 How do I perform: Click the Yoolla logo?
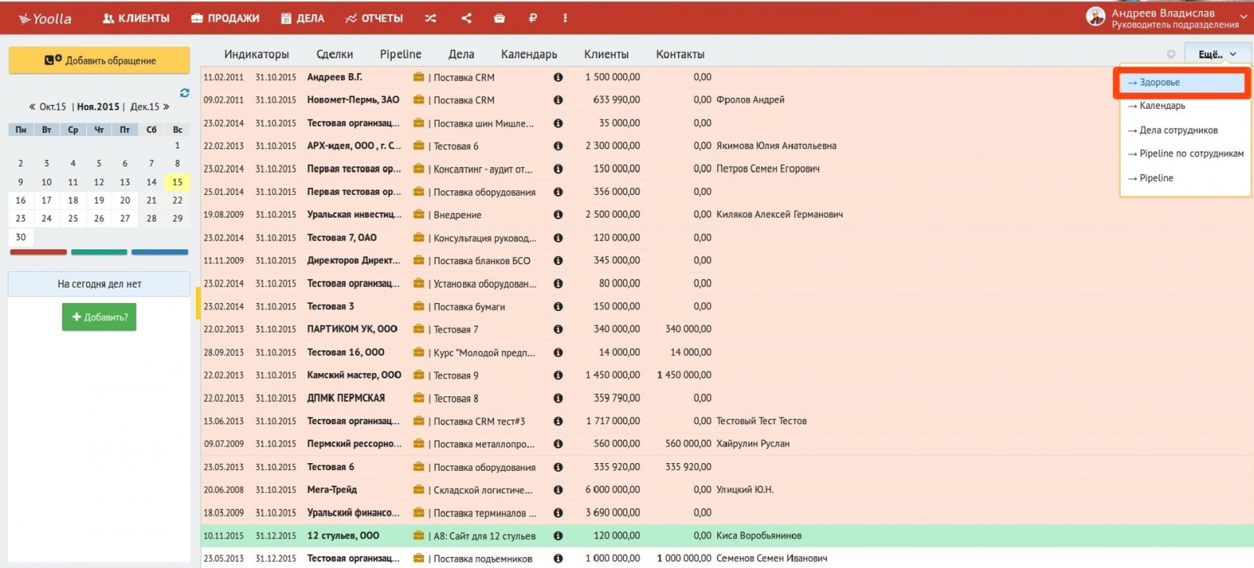tap(45, 18)
